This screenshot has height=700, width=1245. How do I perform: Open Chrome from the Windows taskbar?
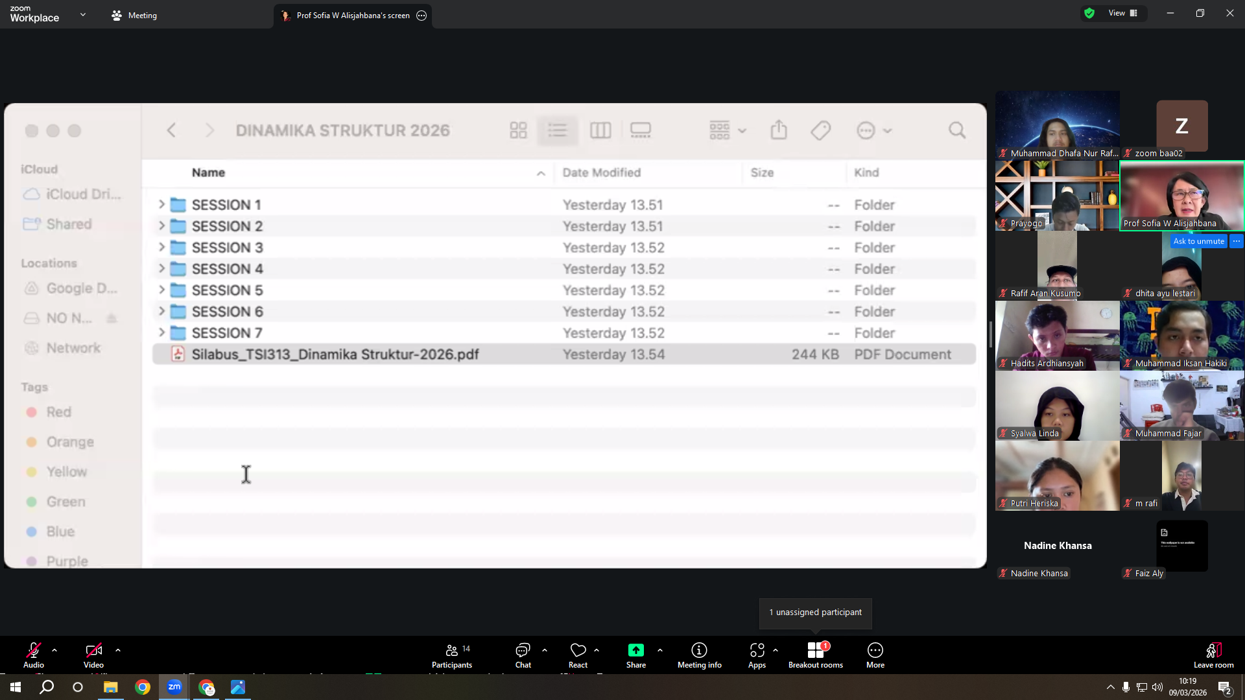point(143,687)
